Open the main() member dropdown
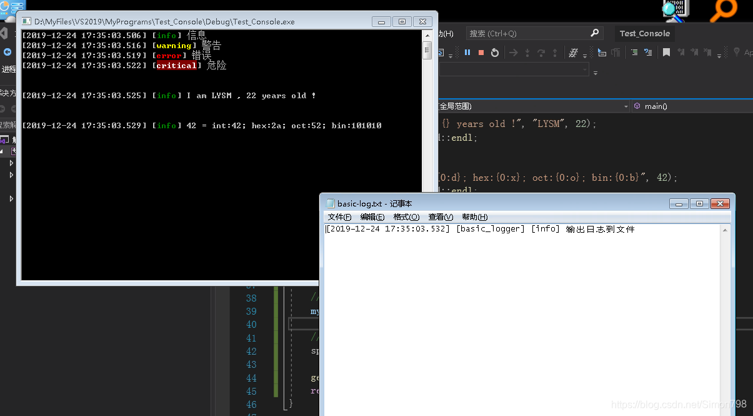The image size is (753, 416). [692, 106]
